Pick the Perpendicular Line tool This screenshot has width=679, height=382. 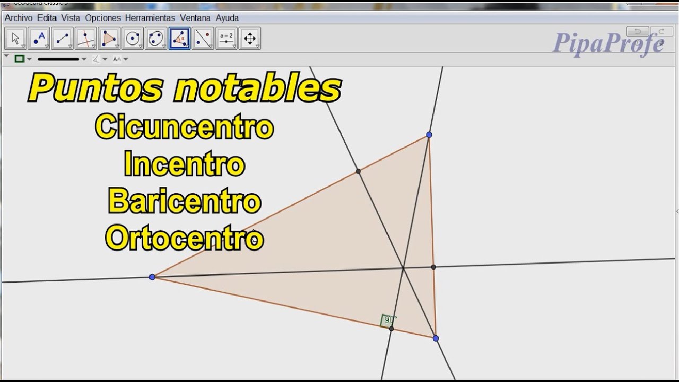click(86, 39)
